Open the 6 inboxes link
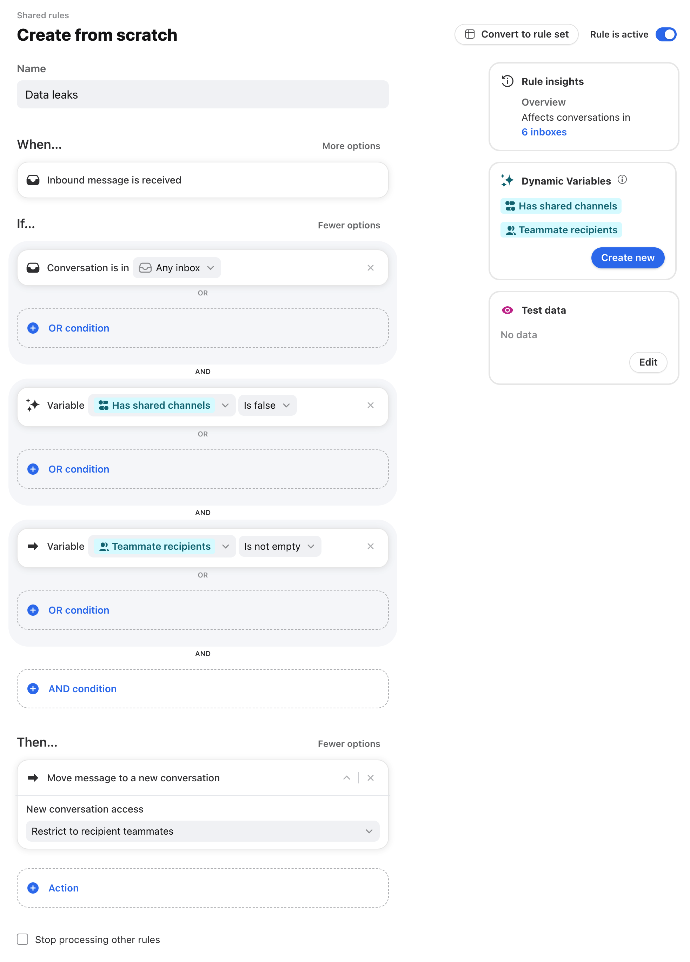Screen dimensions: 690x962 [544, 132]
